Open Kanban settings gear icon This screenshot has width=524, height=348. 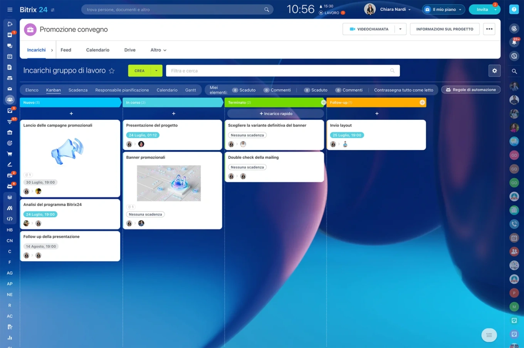tap(494, 71)
